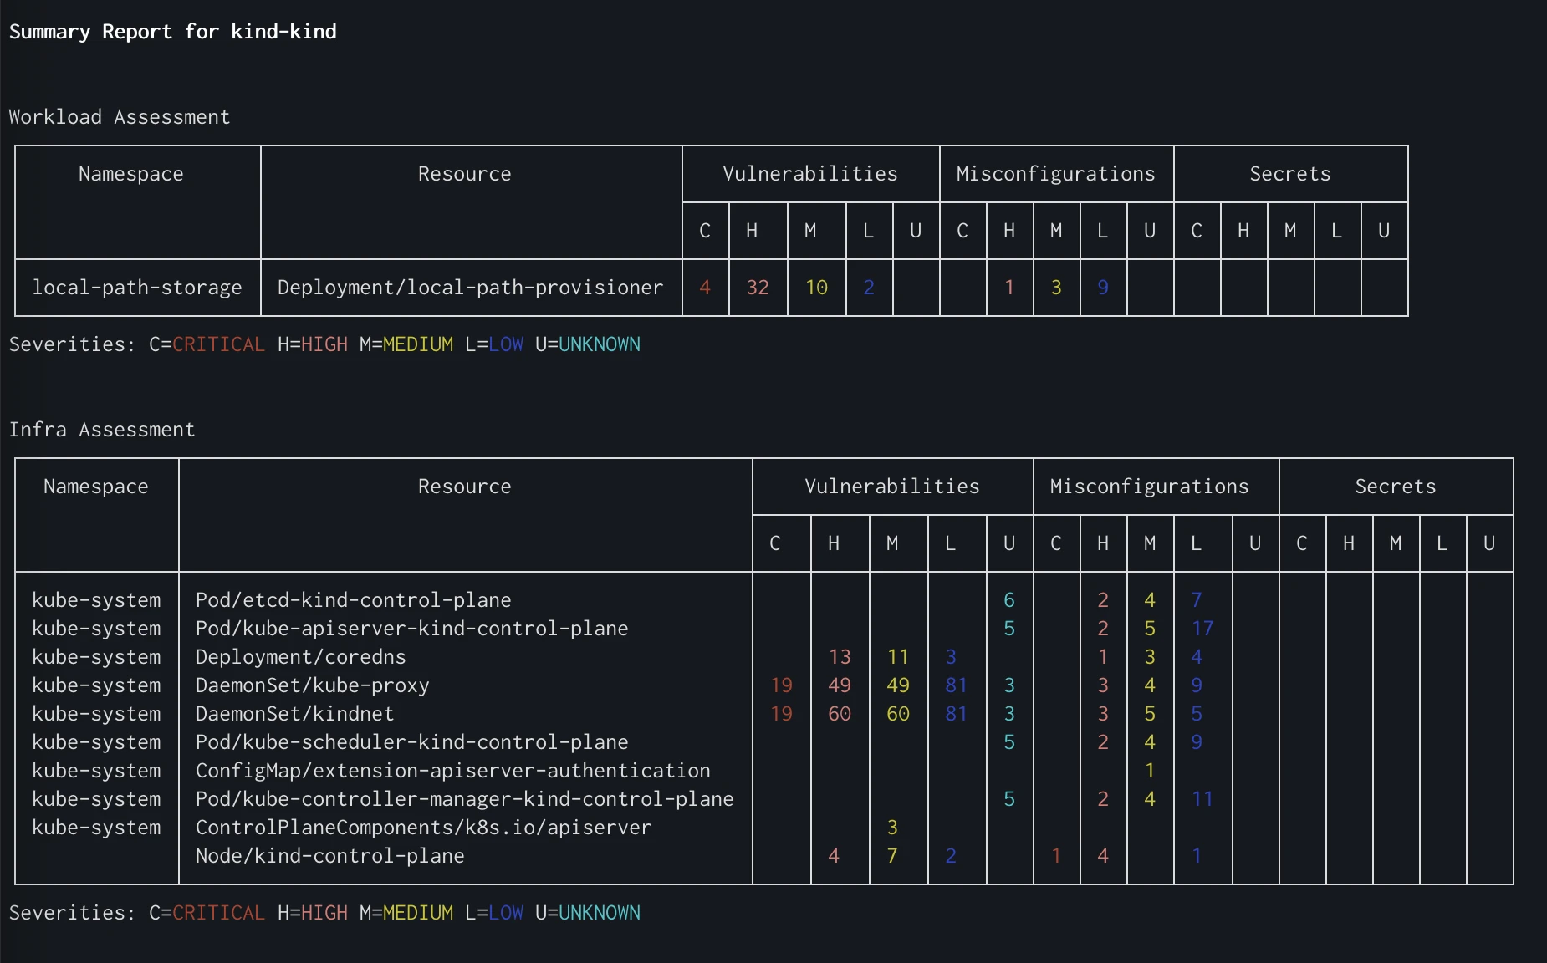Image resolution: width=1547 pixels, height=963 pixels.
Task: Click unknown vulnerability count 6 for etcd
Action: (1009, 600)
